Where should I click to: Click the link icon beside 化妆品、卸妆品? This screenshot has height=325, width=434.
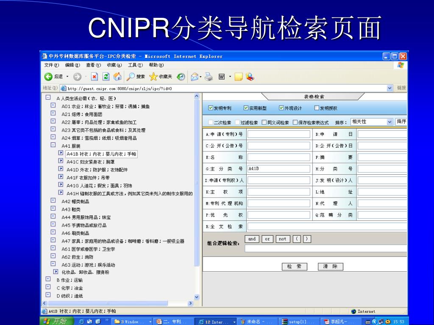point(56,272)
